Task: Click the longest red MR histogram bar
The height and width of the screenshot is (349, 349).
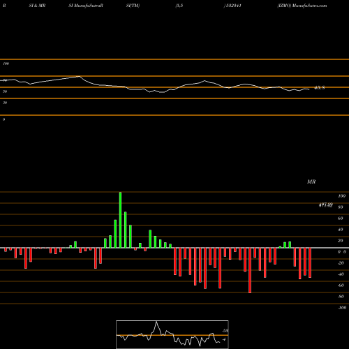Action: [x=250, y=270]
